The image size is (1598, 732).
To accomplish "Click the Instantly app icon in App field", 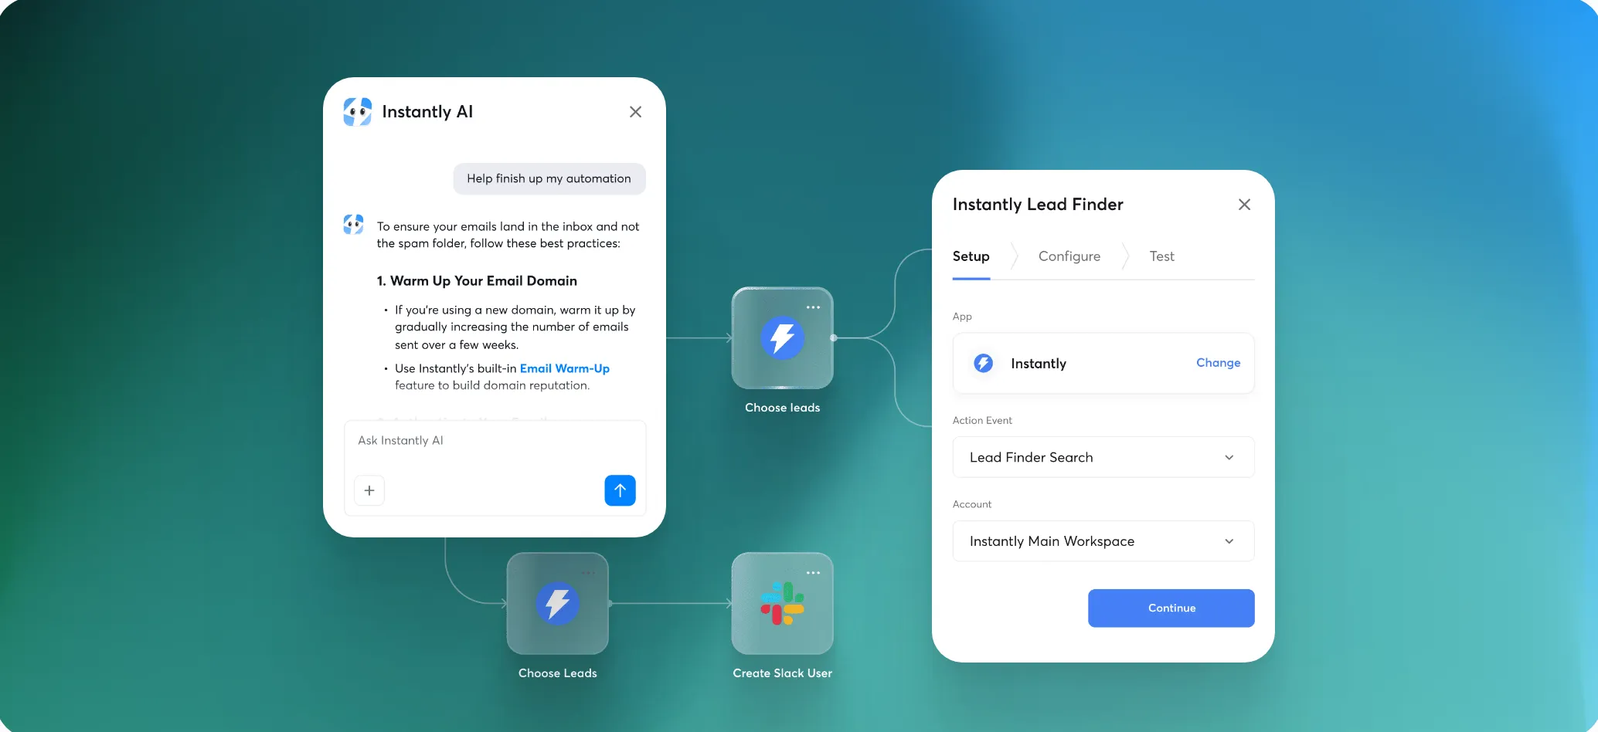I will point(983,363).
